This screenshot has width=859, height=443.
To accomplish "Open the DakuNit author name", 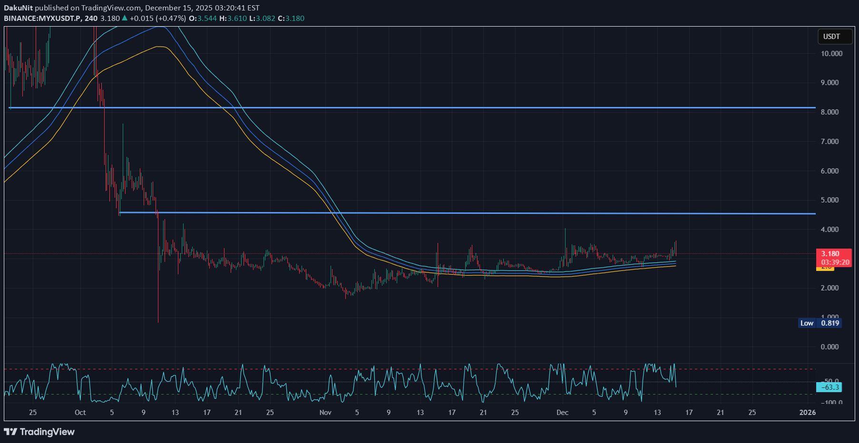I will 18,8.
